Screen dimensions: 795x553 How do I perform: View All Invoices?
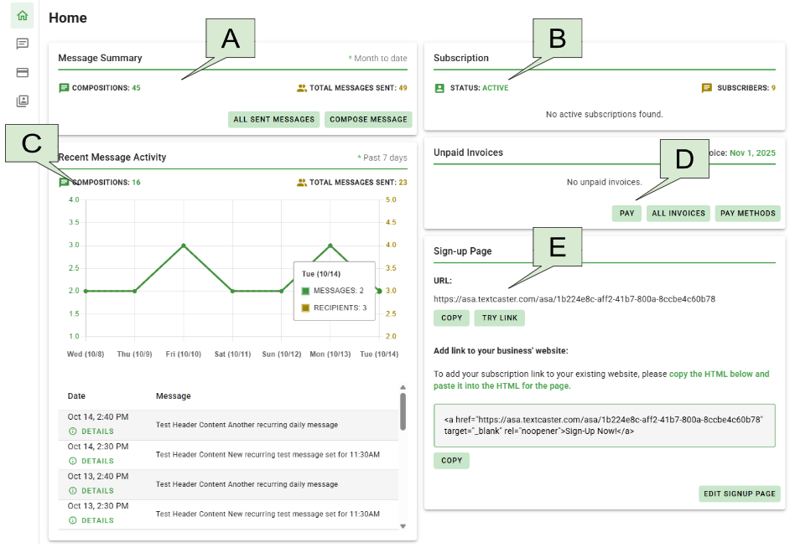click(678, 214)
